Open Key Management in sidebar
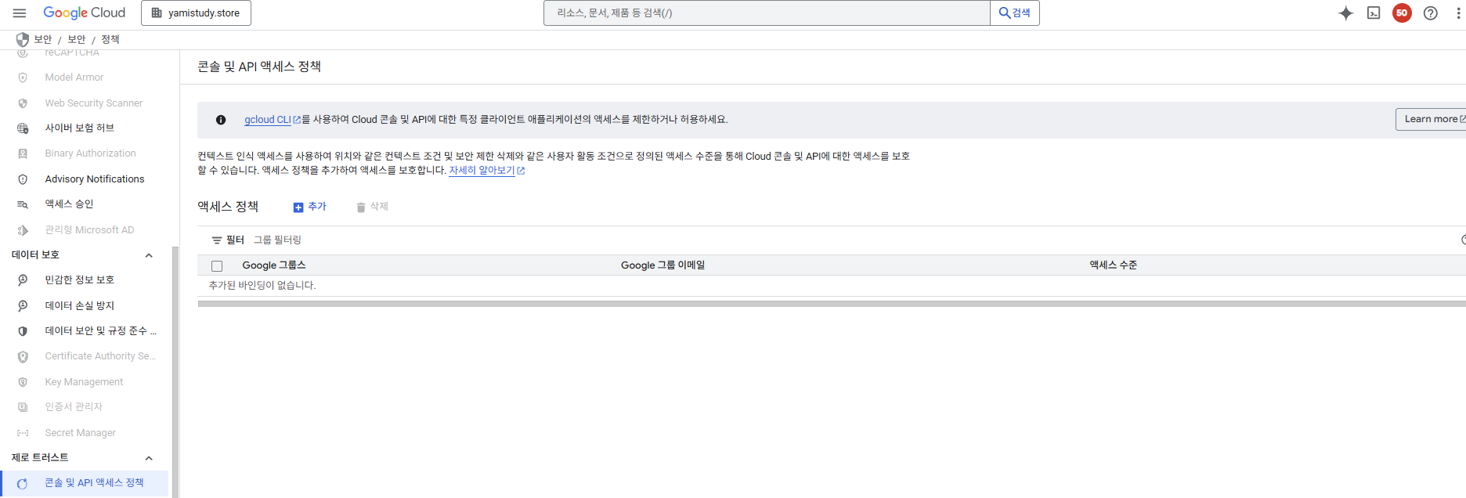Image resolution: width=1466 pixels, height=498 pixels. [85, 382]
